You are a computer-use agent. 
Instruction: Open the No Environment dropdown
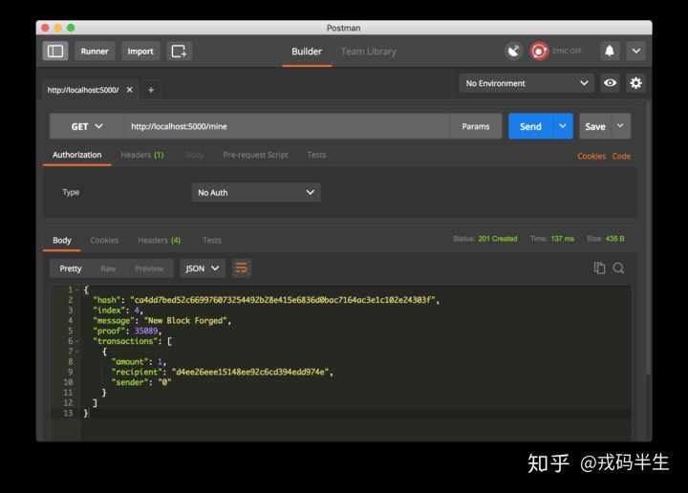[527, 83]
